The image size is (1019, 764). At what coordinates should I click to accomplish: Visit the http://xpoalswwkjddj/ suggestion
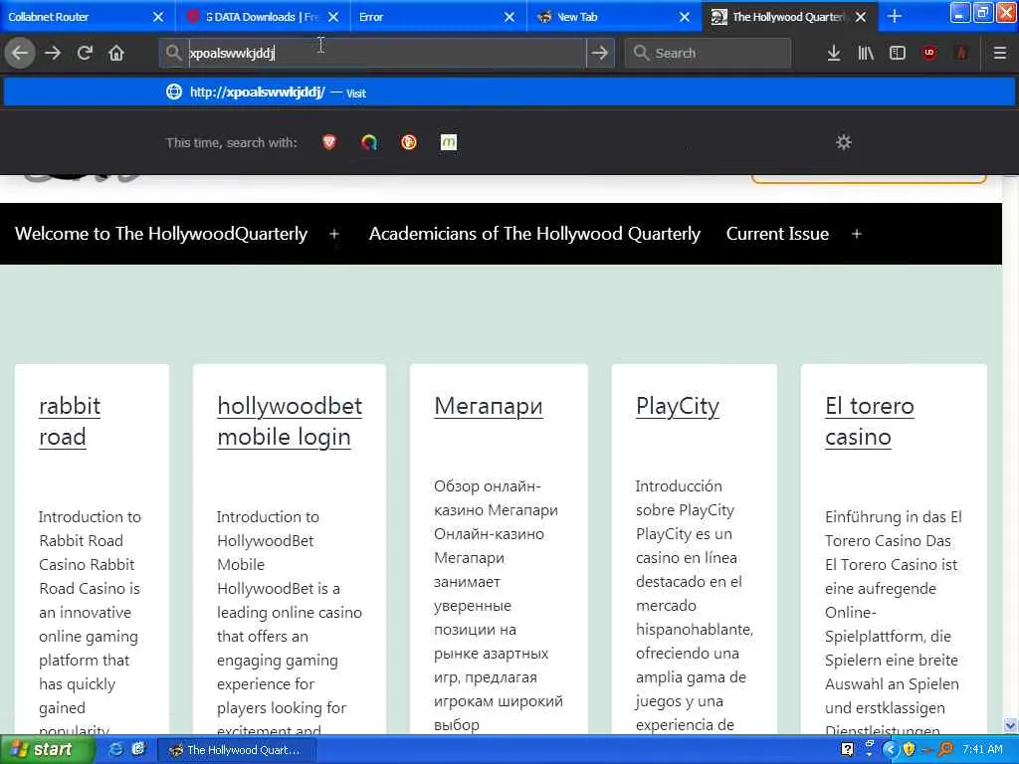tap(509, 93)
